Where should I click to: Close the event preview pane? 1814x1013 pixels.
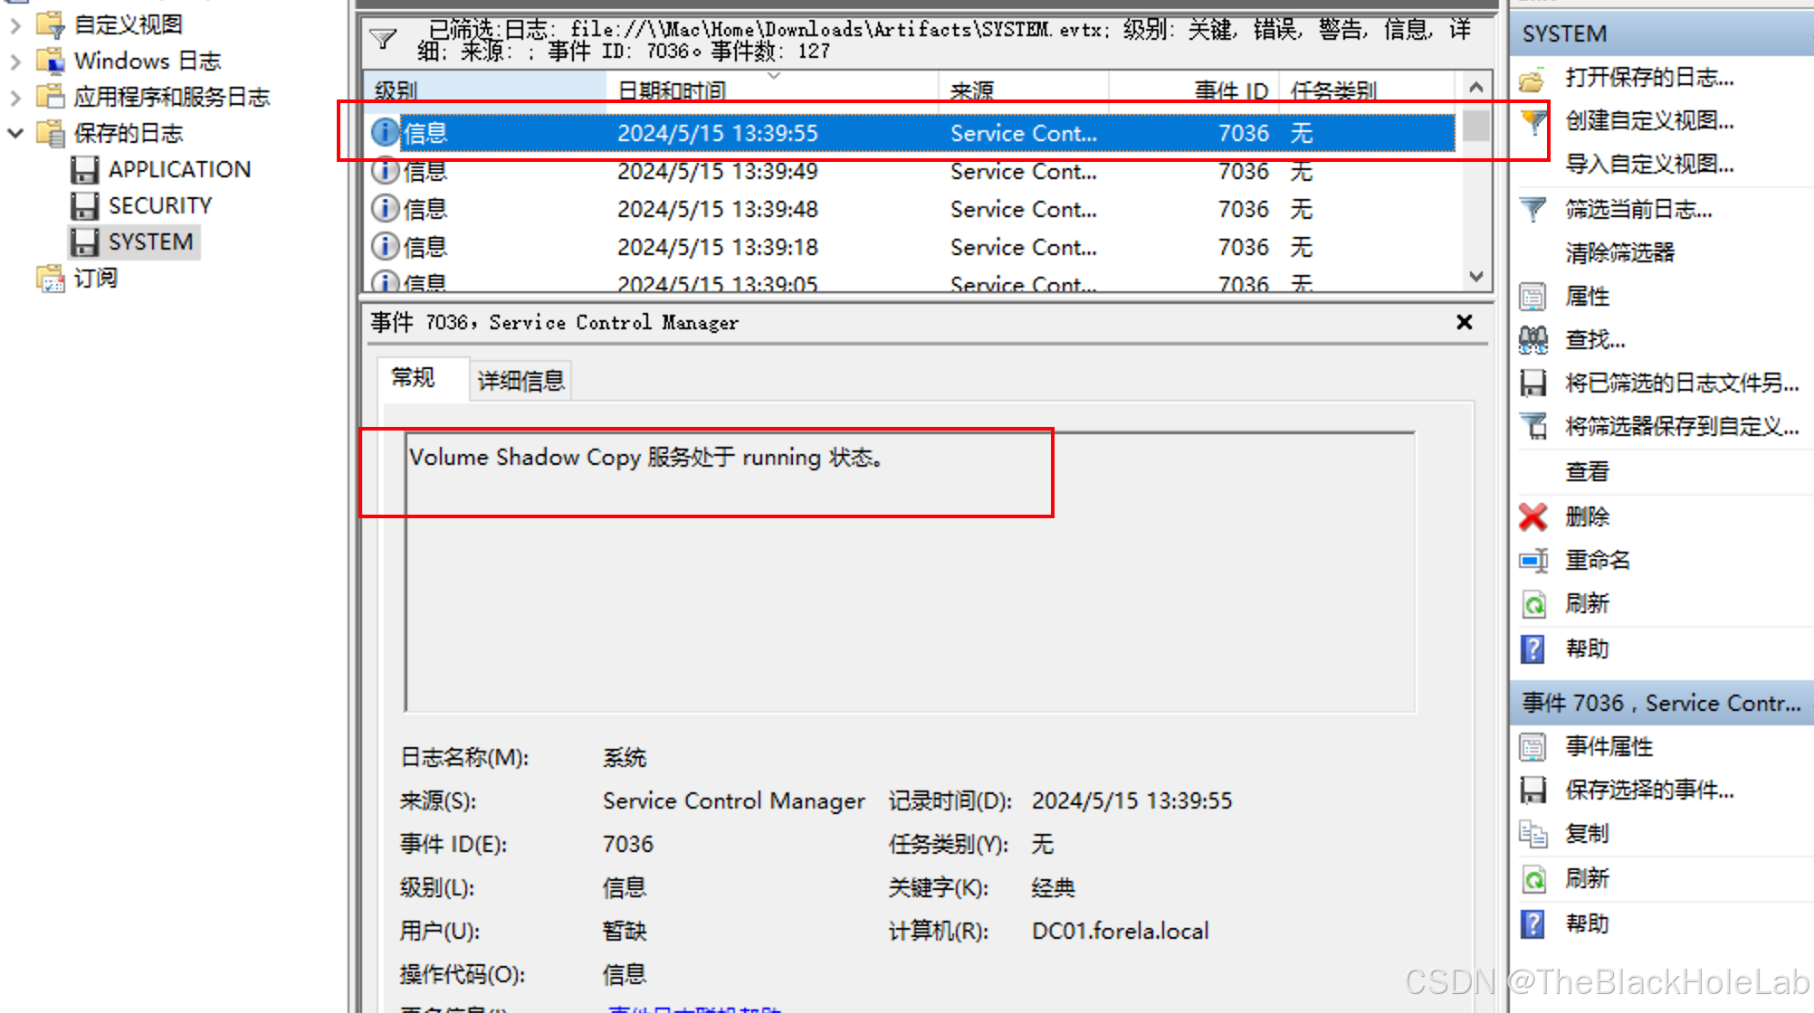[x=1464, y=323]
